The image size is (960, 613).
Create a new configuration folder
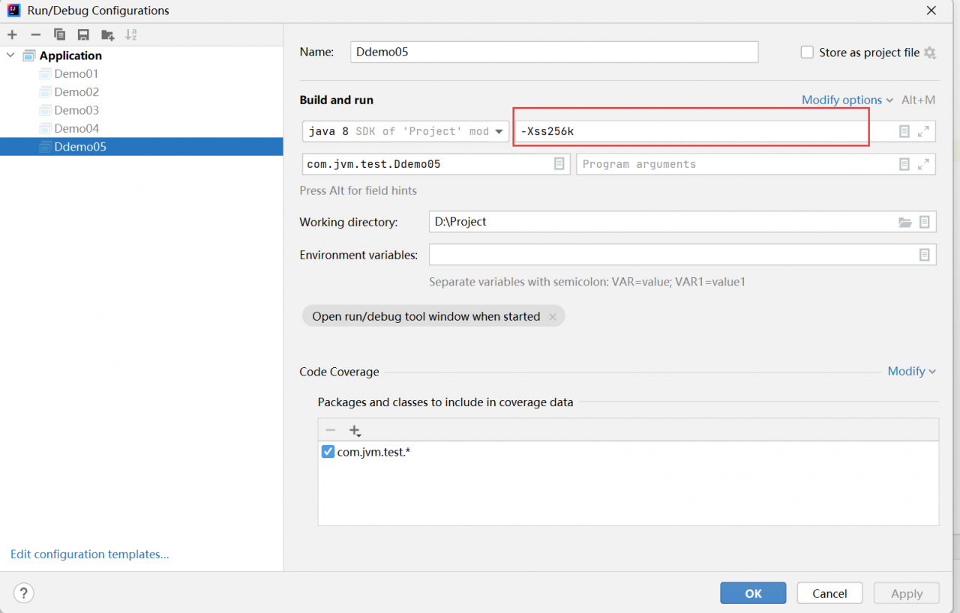pyautogui.click(x=107, y=34)
